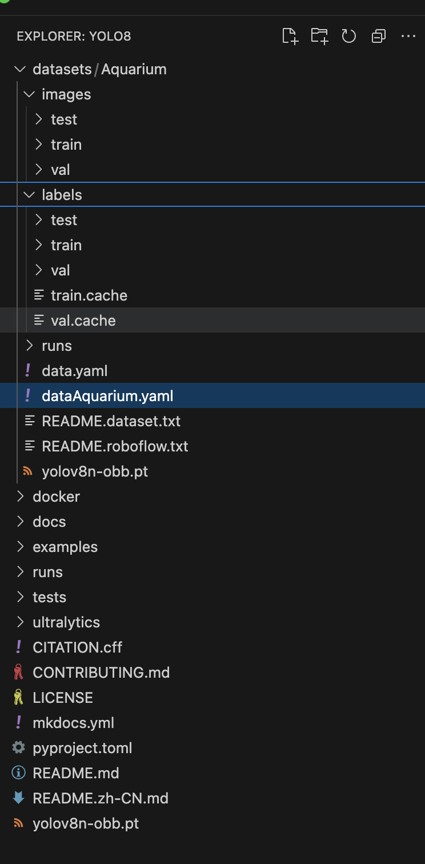Collapse the images folder

coord(29,94)
